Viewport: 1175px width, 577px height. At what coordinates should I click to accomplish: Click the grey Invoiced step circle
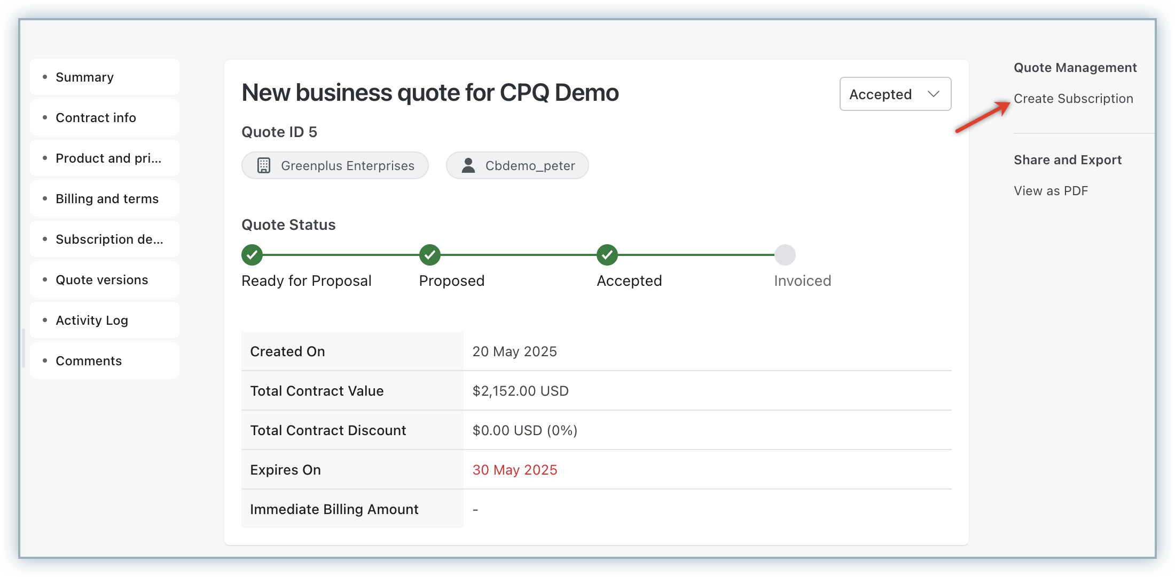(785, 255)
